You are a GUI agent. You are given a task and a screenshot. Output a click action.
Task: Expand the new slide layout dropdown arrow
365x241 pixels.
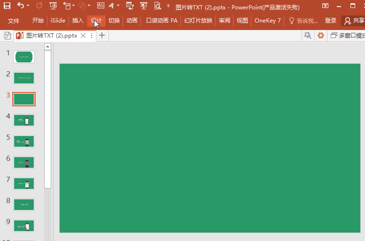74,6
